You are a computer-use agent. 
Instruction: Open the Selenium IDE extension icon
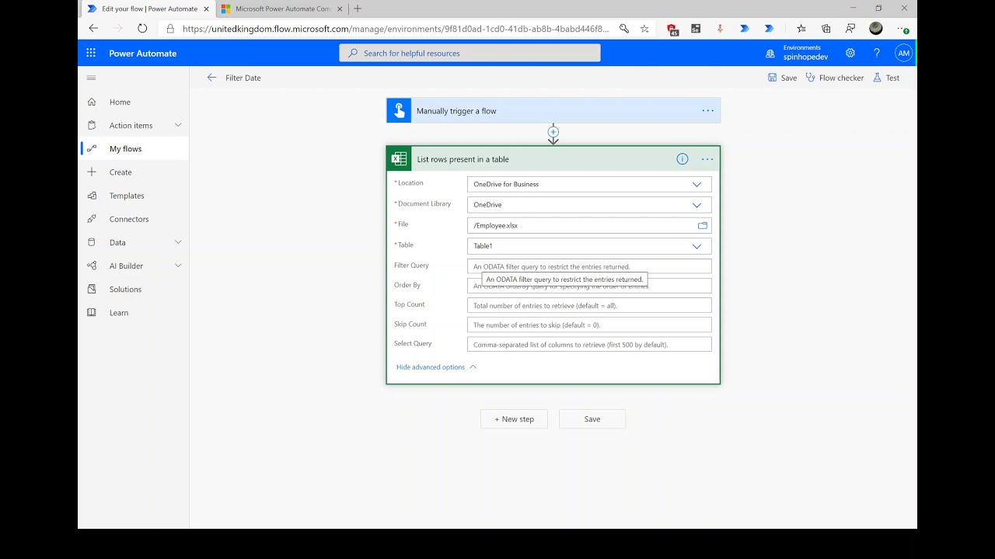(696, 29)
